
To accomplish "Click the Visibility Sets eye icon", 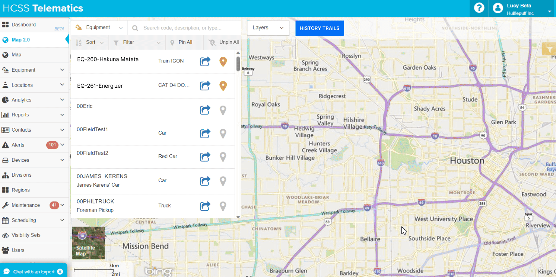I will 5,235.
